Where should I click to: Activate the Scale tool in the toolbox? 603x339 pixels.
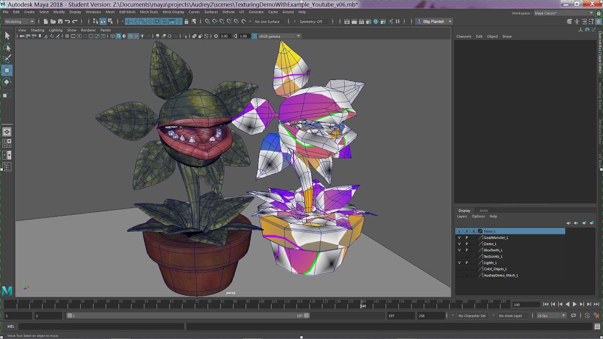(x=7, y=94)
